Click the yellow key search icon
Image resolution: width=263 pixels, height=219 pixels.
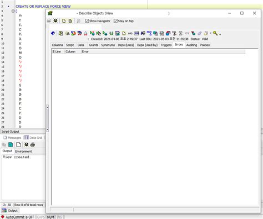[x=215, y=33]
